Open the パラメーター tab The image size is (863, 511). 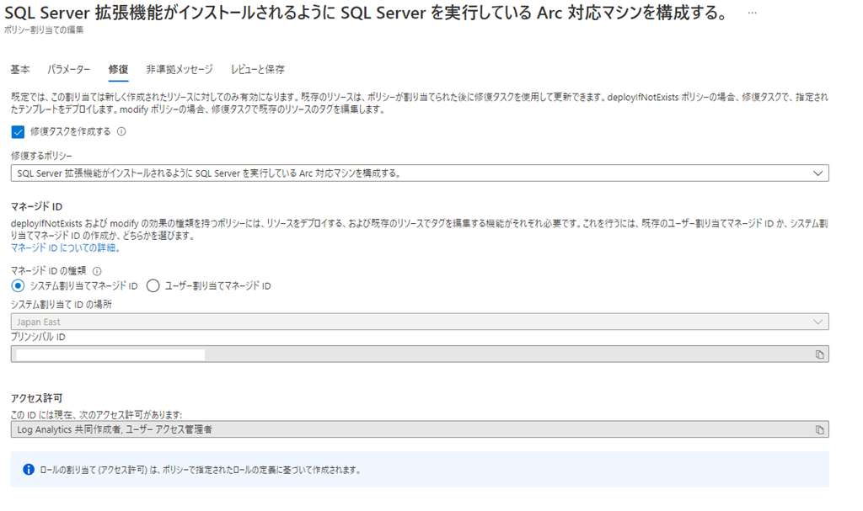[x=69, y=69]
